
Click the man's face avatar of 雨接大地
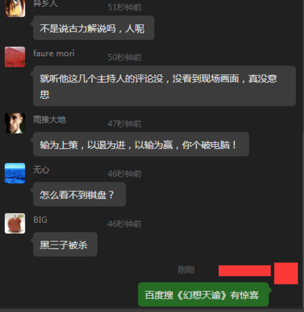[x=15, y=123]
